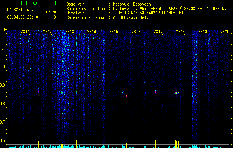Screen dimensions: 233x148
Task: Click the 2313 time marker
Action: coord(70,32)
